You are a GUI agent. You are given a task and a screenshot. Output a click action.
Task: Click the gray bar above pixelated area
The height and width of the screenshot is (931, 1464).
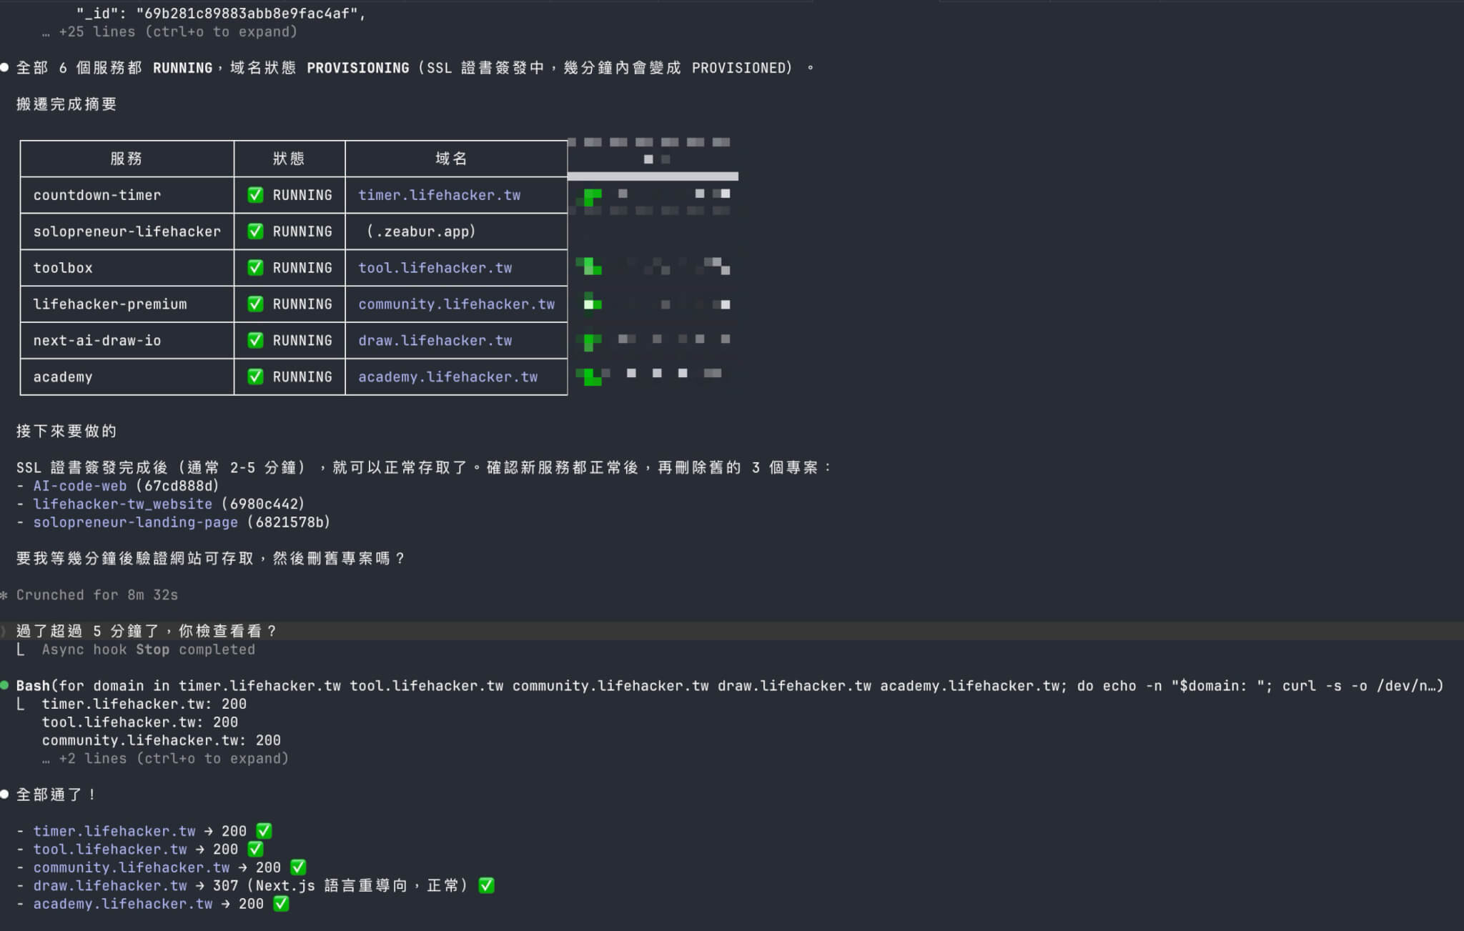[653, 176]
